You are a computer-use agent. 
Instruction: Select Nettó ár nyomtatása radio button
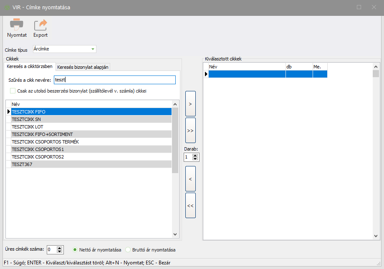[75, 250]
